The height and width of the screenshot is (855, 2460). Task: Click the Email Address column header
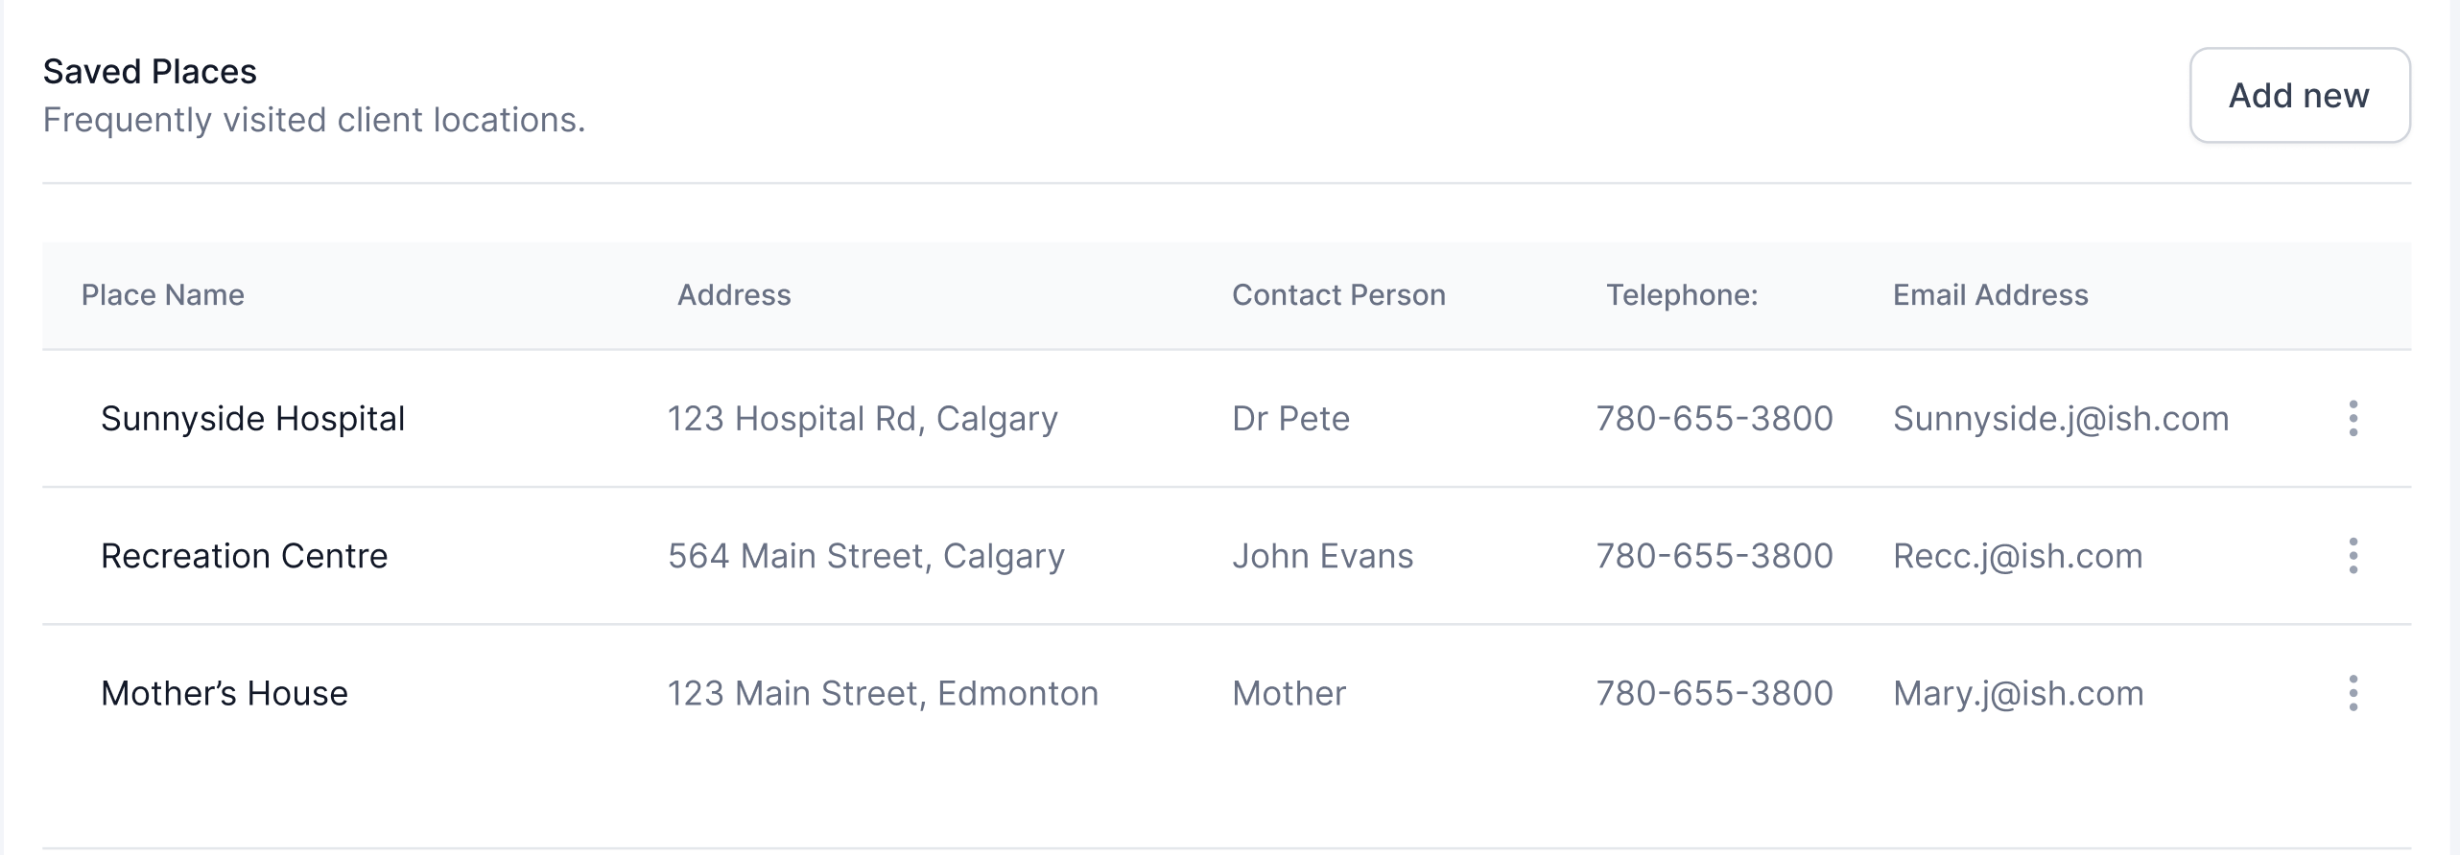coord(1990,295)
